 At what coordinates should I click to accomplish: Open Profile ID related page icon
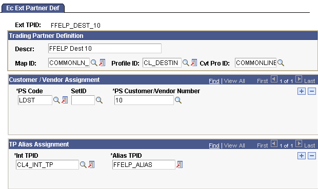(x=194, y=62)
